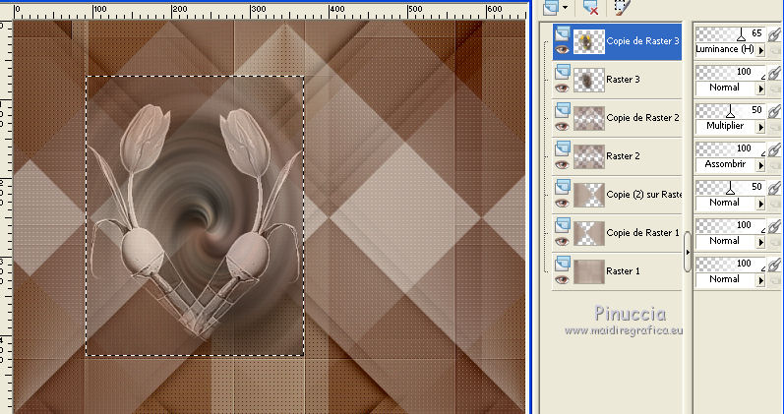Viewport: 784px width, 414px height.
Task: Hide the Copie (2) sur Raster layer
Action: tap(562, 203)
